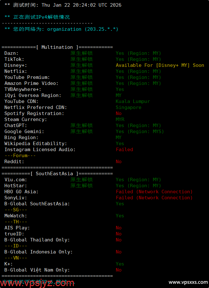Click the TikTok service label
The width and height of the screenshot is (209, 288).
click(x=14, y=59)
